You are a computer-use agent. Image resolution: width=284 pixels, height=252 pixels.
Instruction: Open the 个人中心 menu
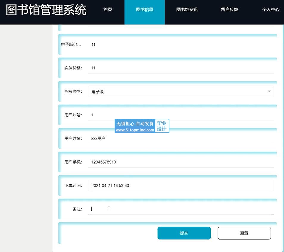coord(271,9)
